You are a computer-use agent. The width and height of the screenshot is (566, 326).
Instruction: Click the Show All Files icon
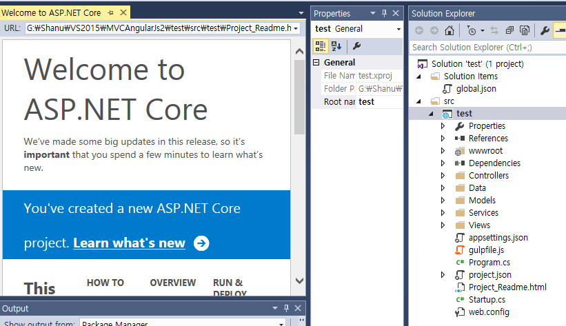coord(525,30)
